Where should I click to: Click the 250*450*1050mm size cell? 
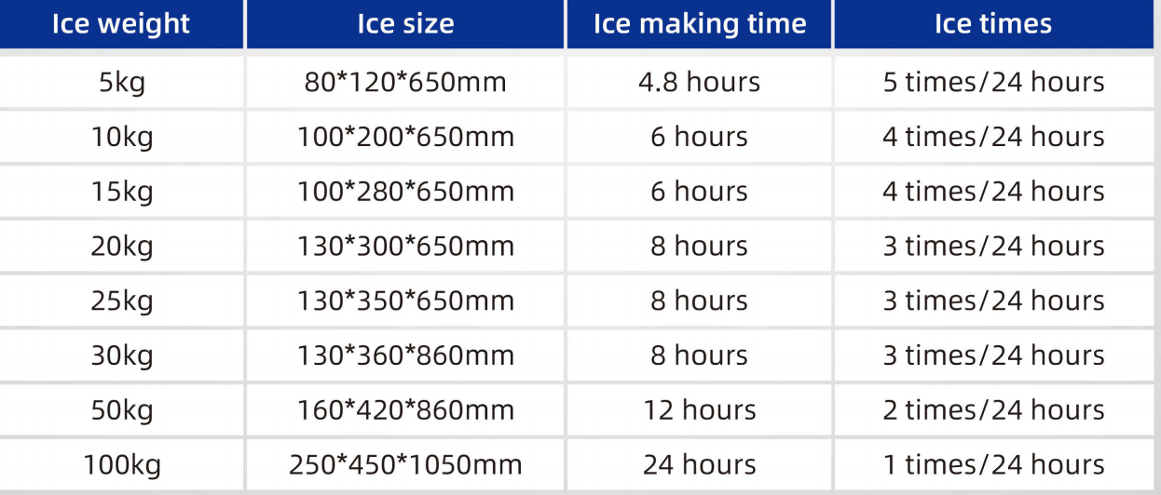pyautogui.click(x=405, y=464)
